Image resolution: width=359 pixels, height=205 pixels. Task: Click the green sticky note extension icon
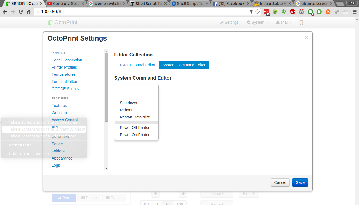tap(275, 12)
